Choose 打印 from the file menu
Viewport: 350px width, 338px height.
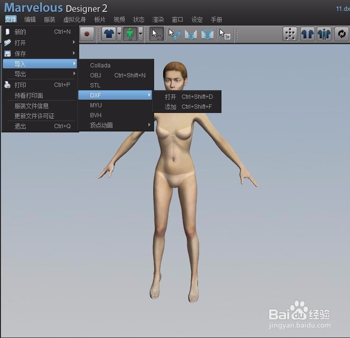tap(40, 85)
